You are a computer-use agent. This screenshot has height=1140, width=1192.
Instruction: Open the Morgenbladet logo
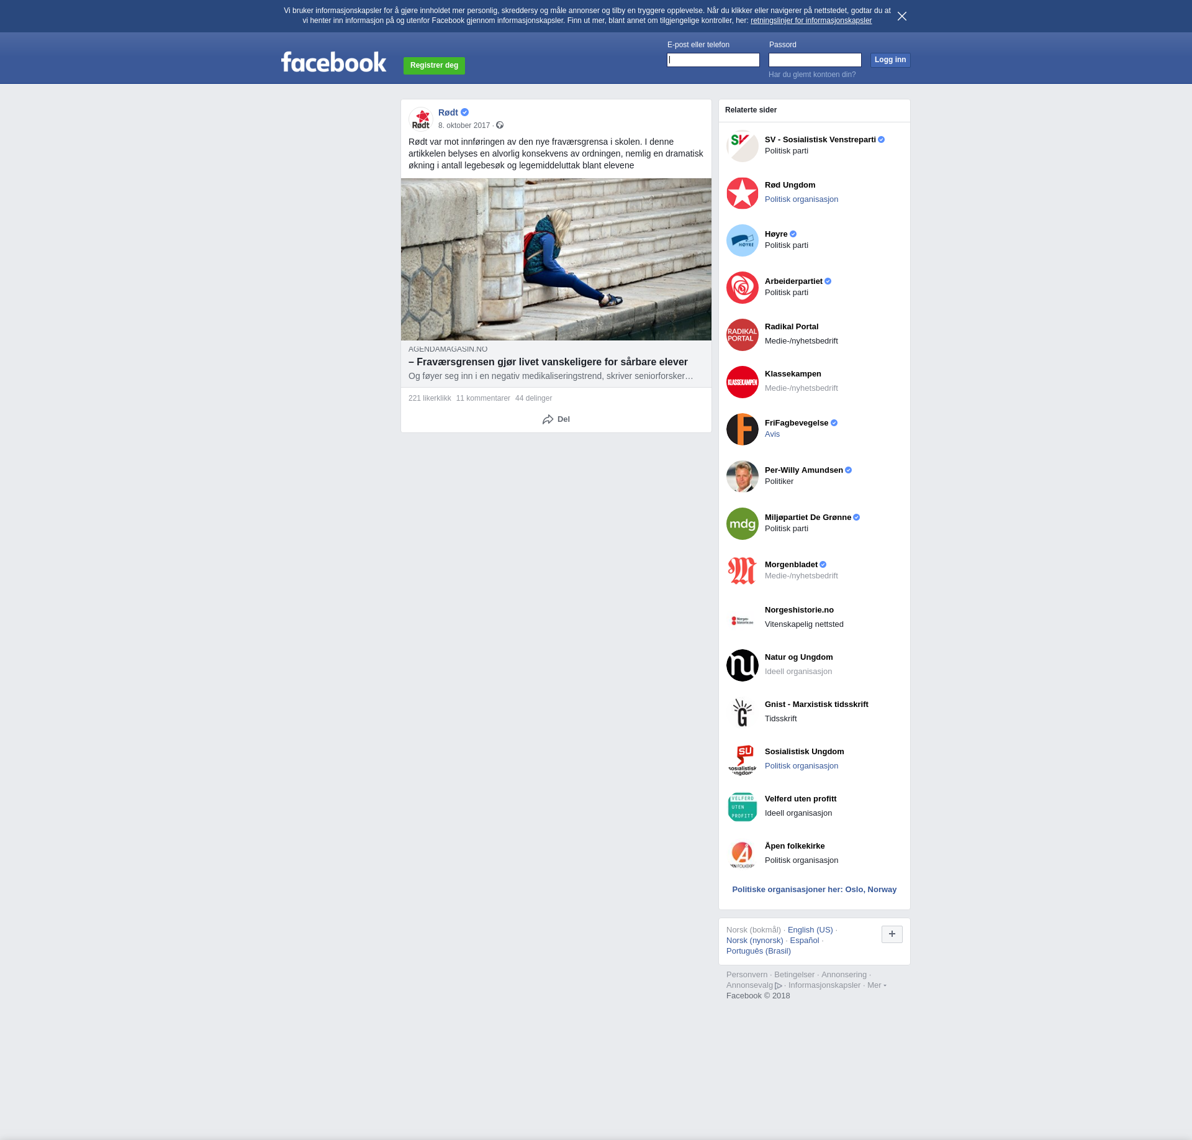(743, 571)
